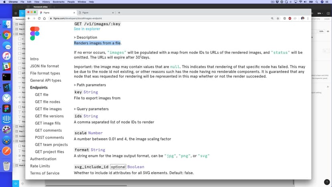Open the Trash in the dock

click(6, 166)
